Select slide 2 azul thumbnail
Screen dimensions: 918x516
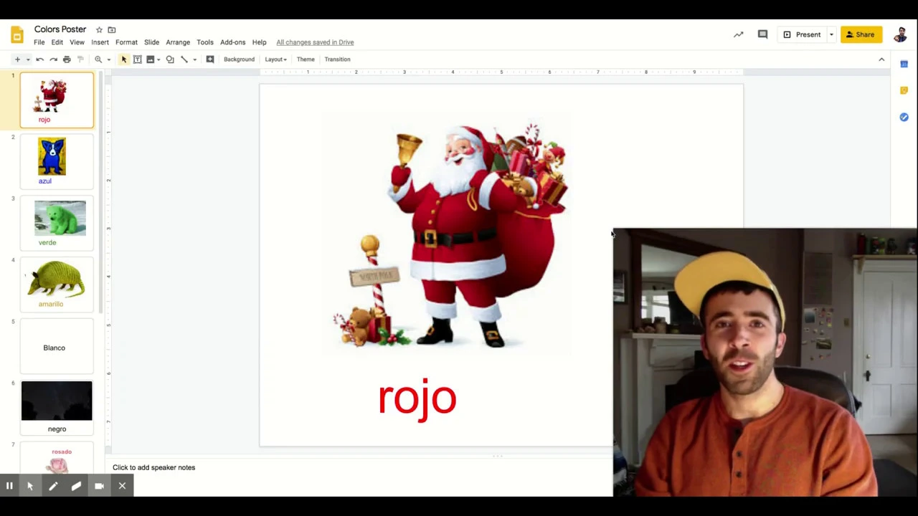point(57,161)
